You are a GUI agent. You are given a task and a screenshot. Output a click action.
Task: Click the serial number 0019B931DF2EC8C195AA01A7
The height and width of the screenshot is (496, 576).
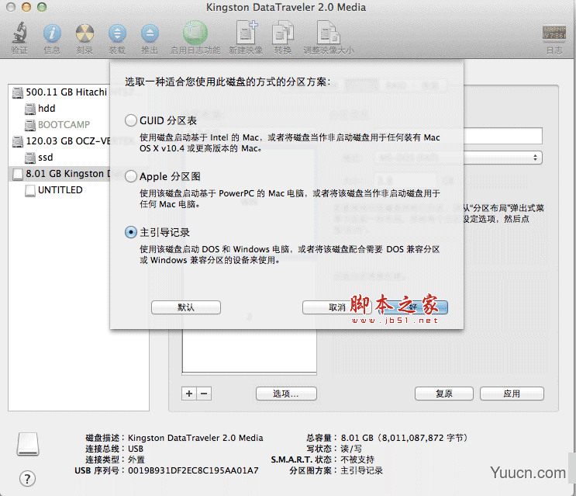coord(193,470)
